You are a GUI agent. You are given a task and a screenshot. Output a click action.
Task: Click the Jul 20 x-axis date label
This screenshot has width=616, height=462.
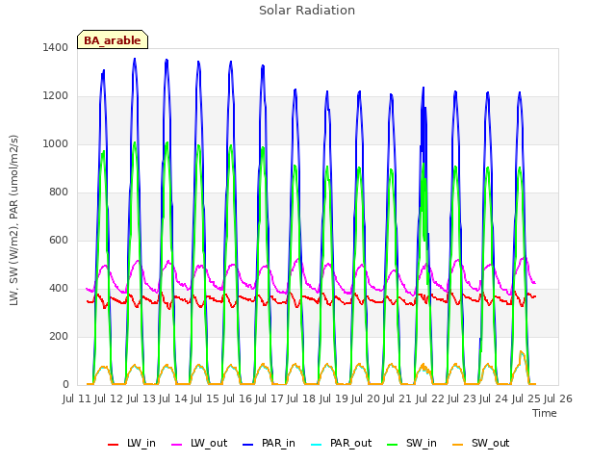366,399
